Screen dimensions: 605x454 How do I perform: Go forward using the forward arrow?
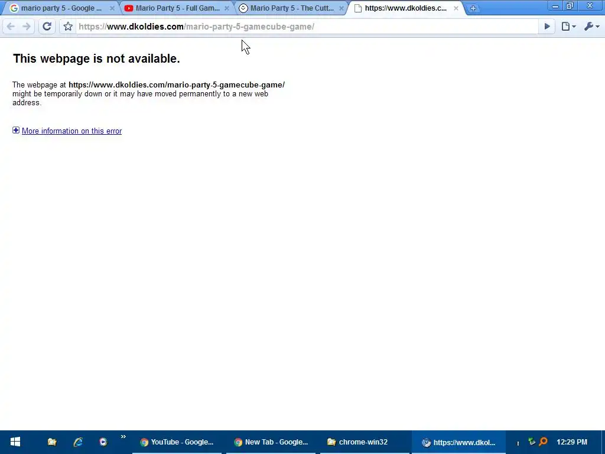click(x=26, y=26)
